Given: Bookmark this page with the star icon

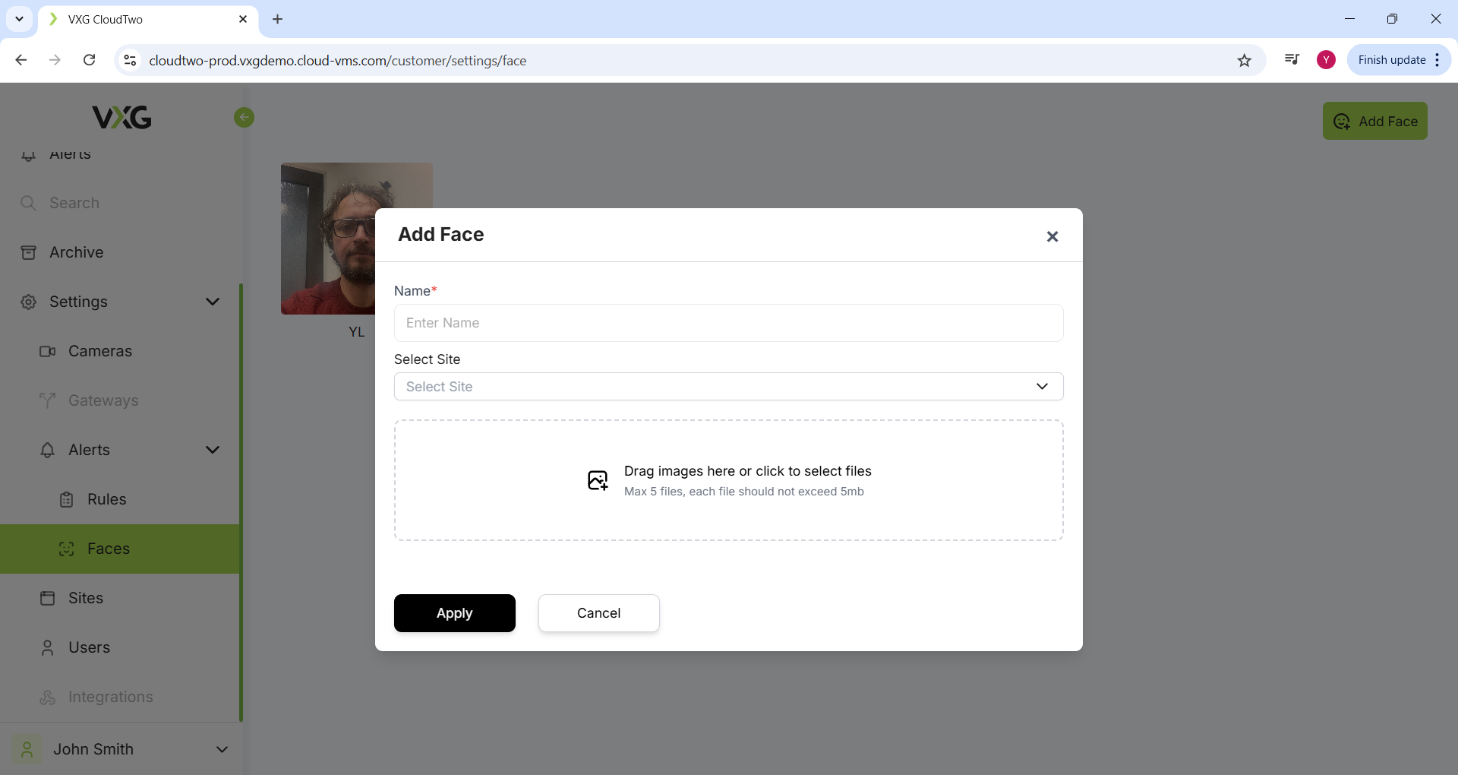Looking at the screenshot, I should (1244, 60).
